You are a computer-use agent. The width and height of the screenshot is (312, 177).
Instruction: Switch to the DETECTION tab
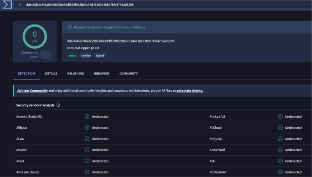tap(26, 74)
